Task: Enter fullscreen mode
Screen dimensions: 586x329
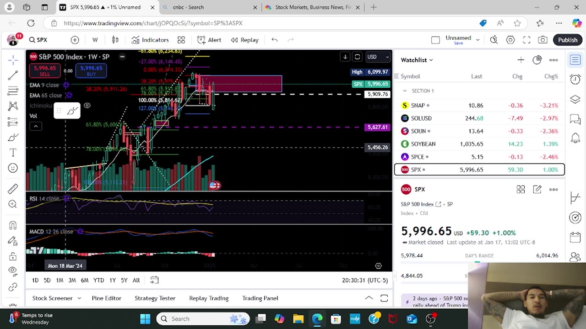Action: point(526,40)
